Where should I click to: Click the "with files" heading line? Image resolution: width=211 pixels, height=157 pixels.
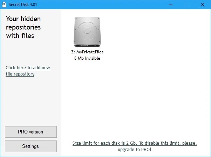click(x=20, y=35)
